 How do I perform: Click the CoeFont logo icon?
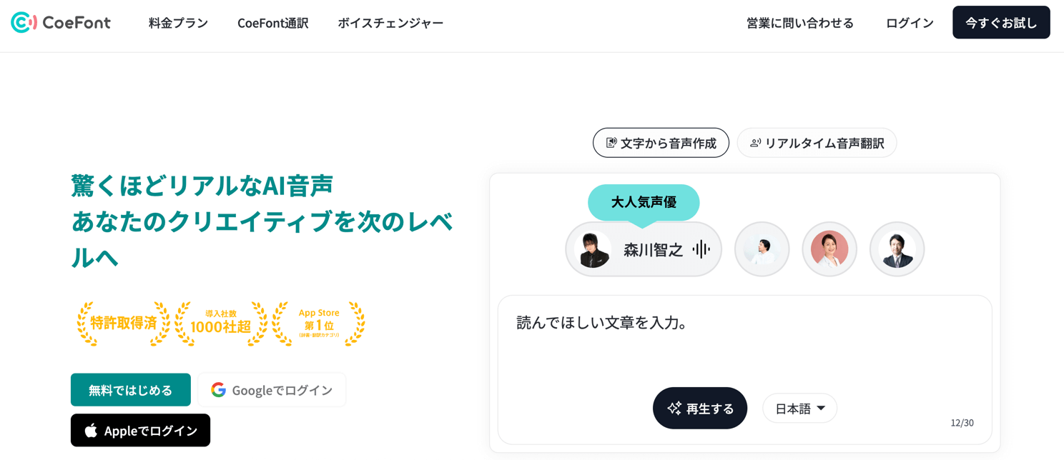click(x=24, y=23)
